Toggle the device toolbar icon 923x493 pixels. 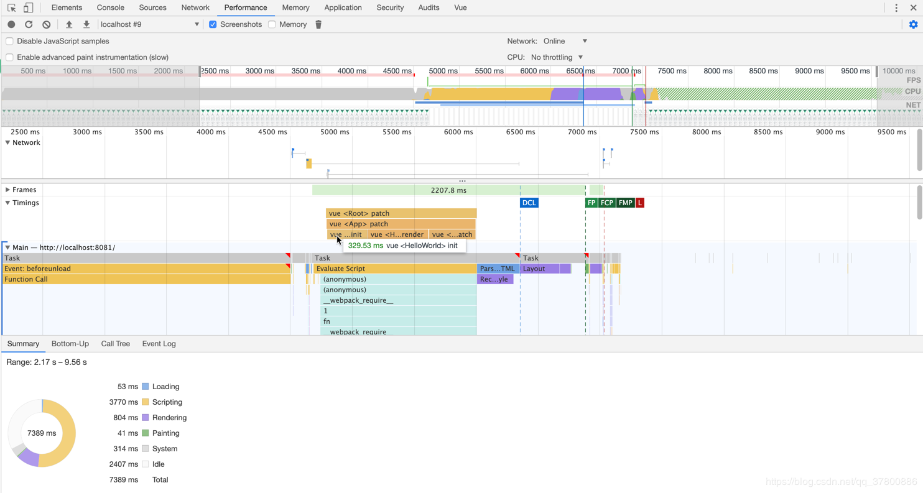pyautogui.click(x=28, y=8)
